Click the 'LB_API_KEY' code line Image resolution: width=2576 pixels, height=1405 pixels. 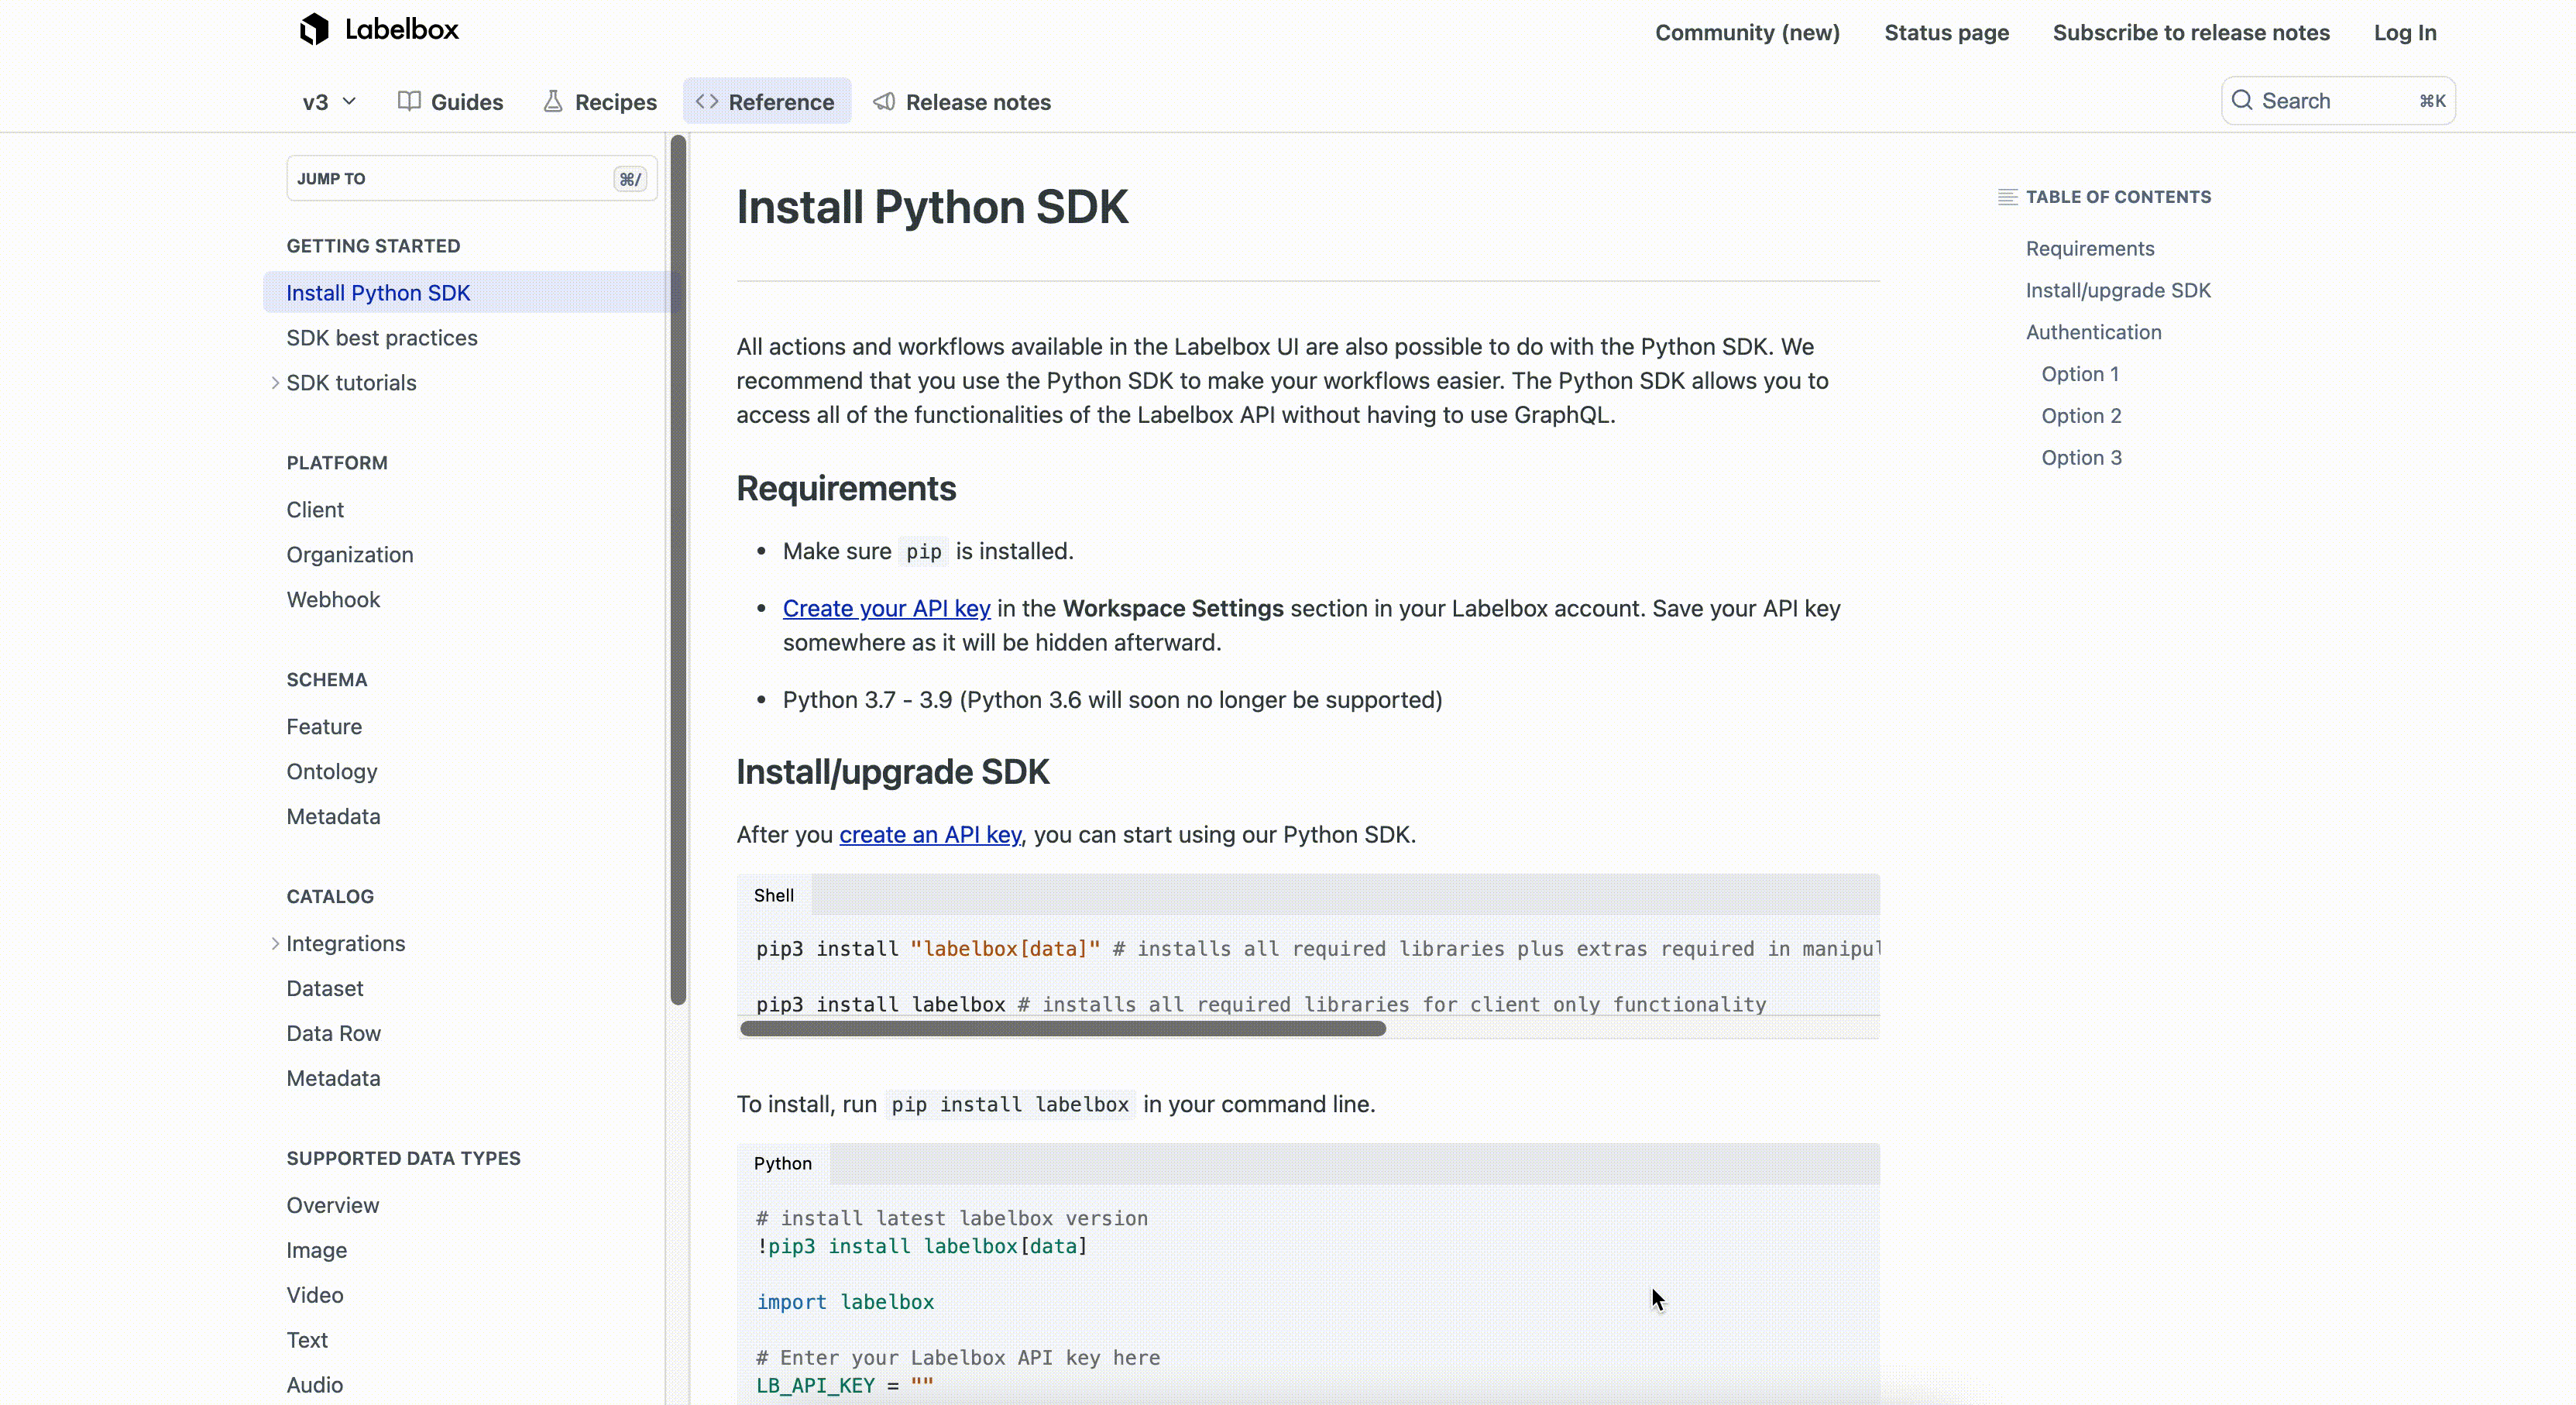[x=845, y=1386]
